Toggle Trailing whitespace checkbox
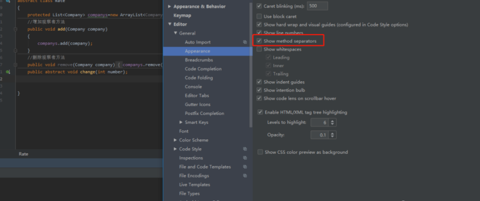 pos(269,74)
